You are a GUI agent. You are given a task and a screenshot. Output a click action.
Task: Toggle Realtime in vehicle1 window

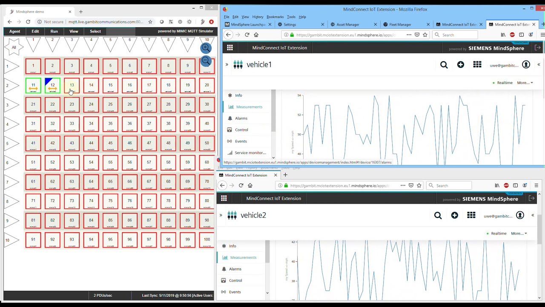tap(503, 83)
